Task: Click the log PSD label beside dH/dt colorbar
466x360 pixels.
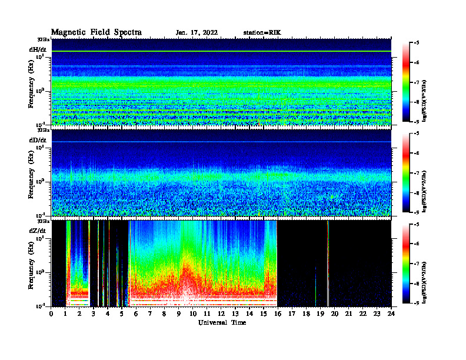Action: point(425,101)
